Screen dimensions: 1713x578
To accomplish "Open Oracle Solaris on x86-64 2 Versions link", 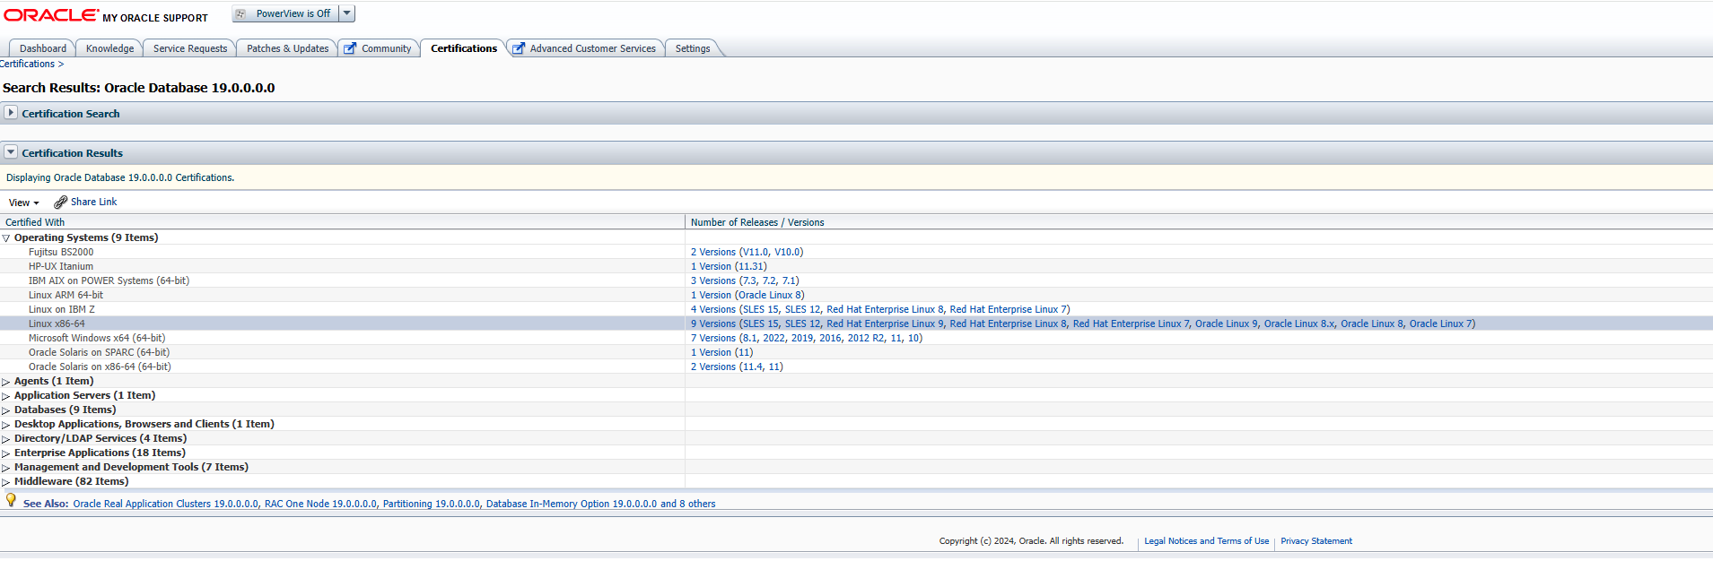I will pyautogui.click(x=737, y=367).
